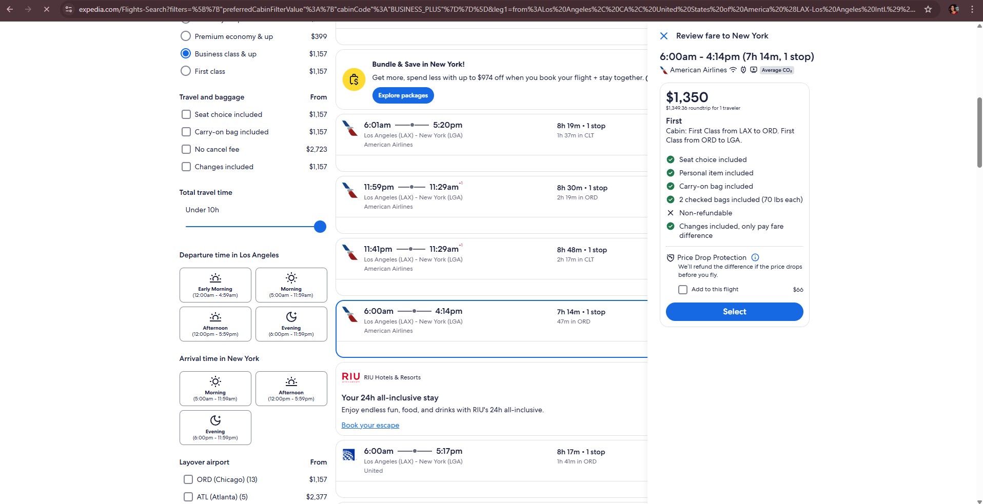Tick the No cancel fee checkbox
Screen dimensions: 983x504
click(186, 149)
